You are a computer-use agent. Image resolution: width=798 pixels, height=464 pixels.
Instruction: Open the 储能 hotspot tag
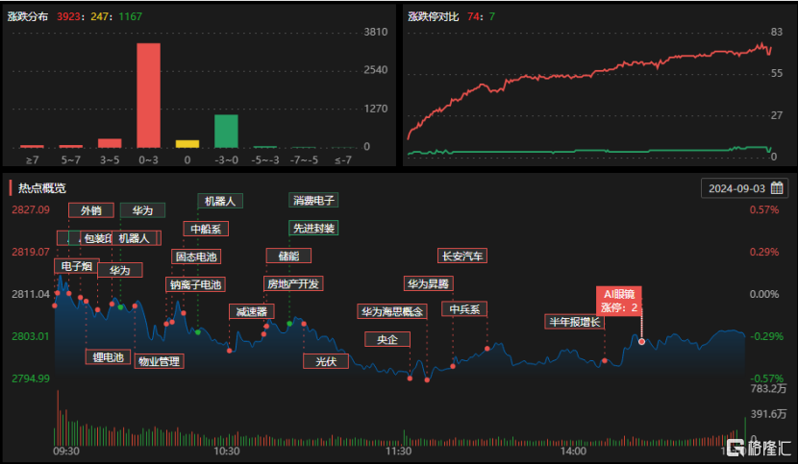288,256
